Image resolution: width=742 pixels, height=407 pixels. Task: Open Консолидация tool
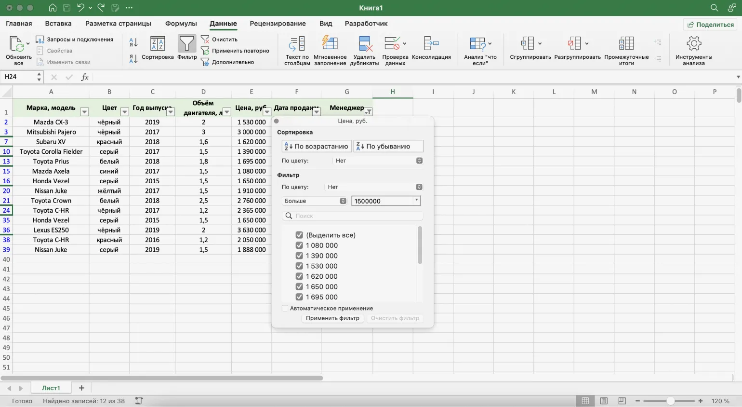(431, 44)
